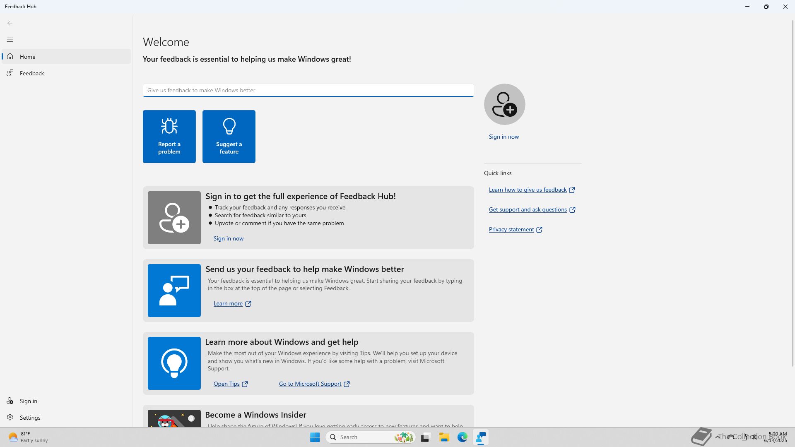Image resolution: width=795 pixels, height=447 pixels.
Task: Focus the give us feedback text box
Action: tap(308, 90)
